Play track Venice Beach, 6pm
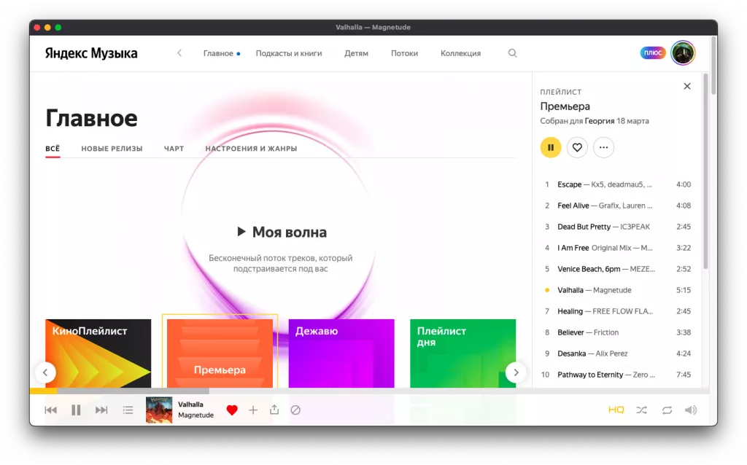 pyautogui.click(x=617, y=269)
